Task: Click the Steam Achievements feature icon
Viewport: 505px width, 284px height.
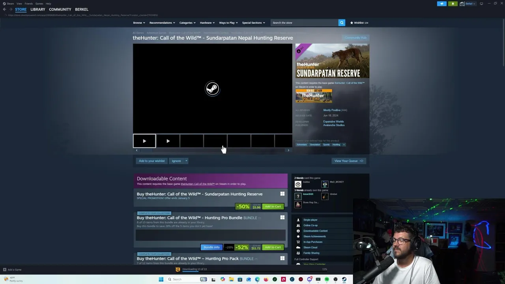Action: click(x=298, y=236)
